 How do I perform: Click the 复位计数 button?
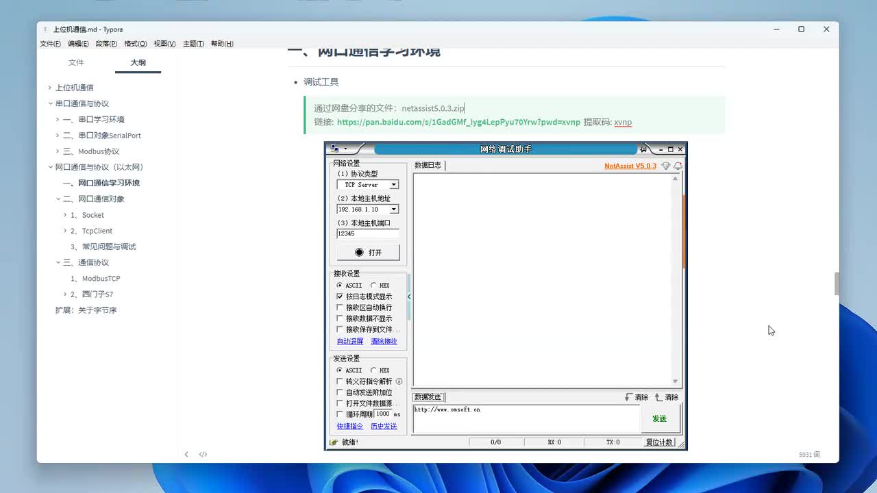tap(659, 442)
